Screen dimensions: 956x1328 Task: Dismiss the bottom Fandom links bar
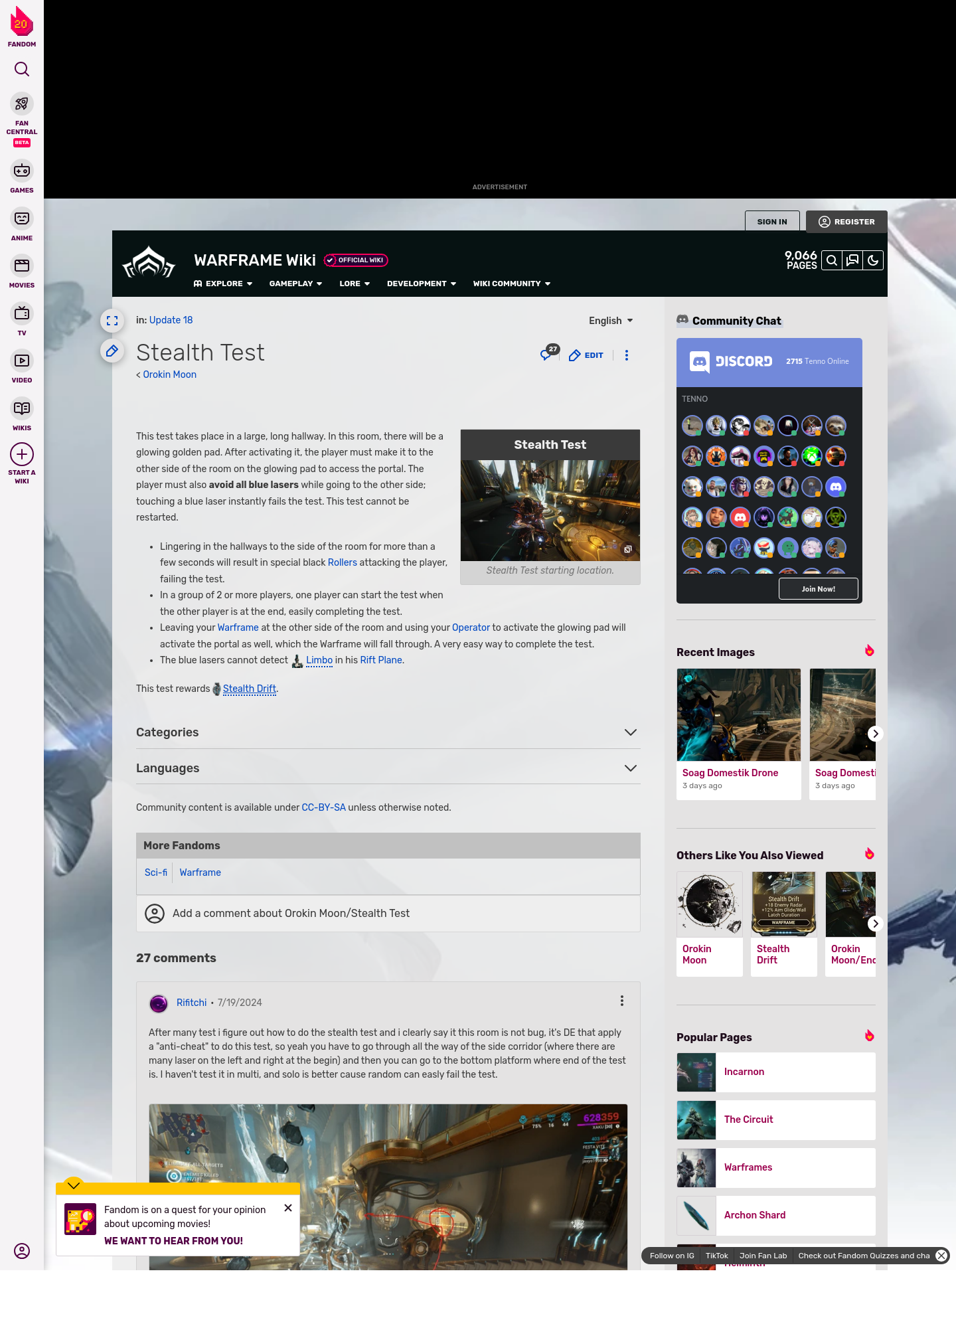pyautogui.click(x=941, y=1256)
